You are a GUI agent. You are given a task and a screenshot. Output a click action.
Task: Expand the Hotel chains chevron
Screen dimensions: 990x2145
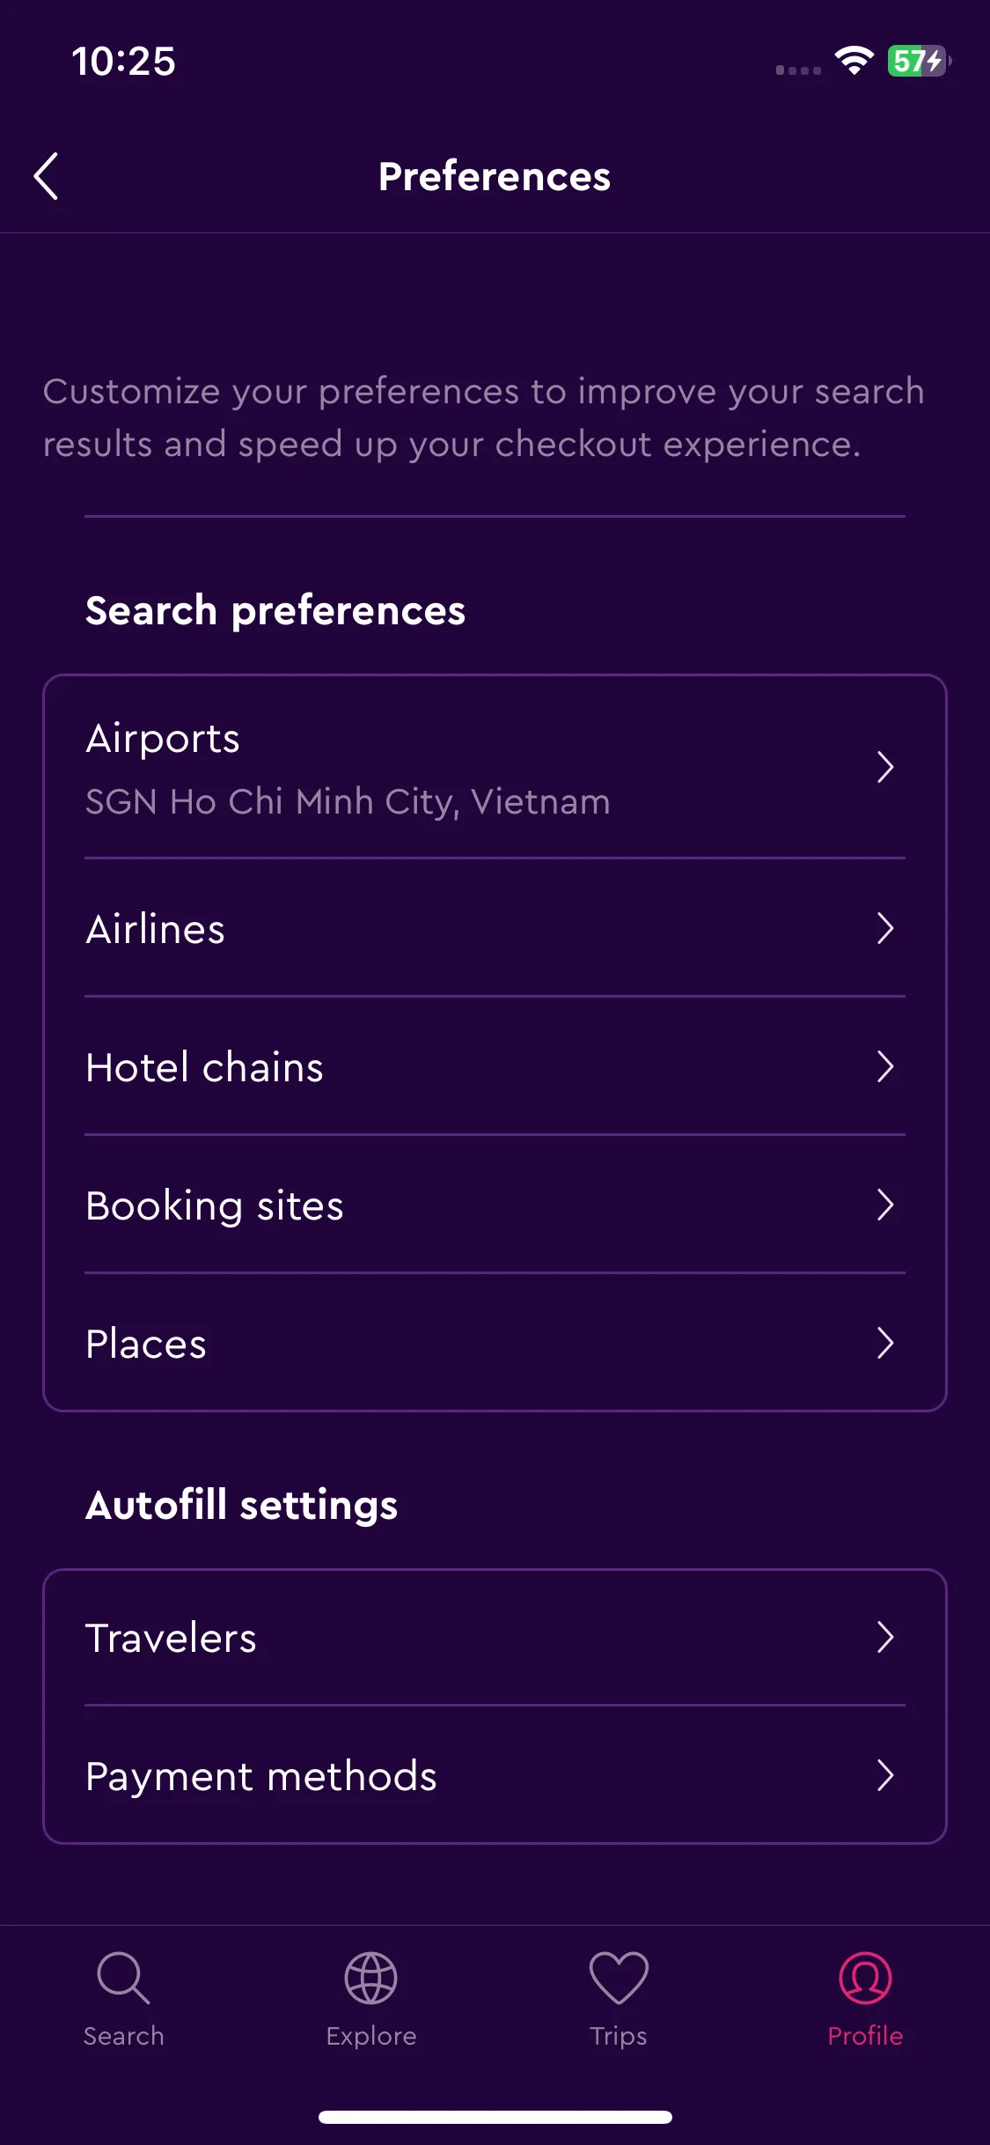tap(885, 1066)
